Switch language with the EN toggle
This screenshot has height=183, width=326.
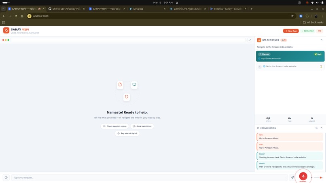[320, 31]
